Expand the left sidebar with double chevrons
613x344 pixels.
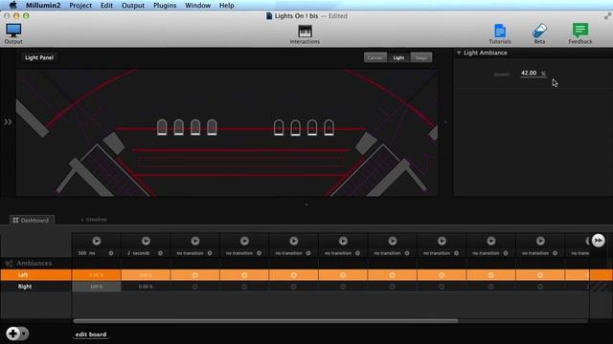pyautogui.click(x=8, y=122)
